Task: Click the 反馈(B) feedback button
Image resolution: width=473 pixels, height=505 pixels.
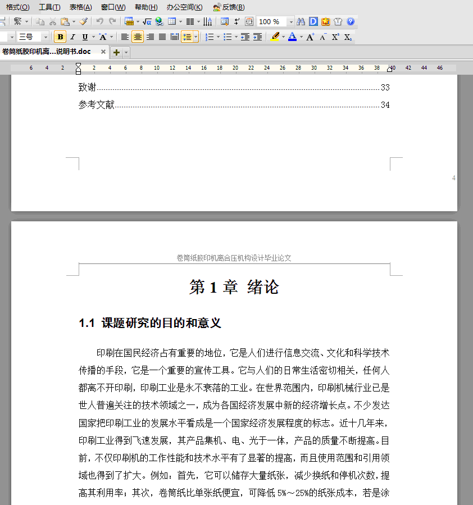Action: click(x=229, y=7)
